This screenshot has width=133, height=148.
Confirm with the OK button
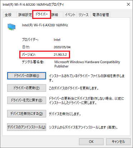point(91,142)
